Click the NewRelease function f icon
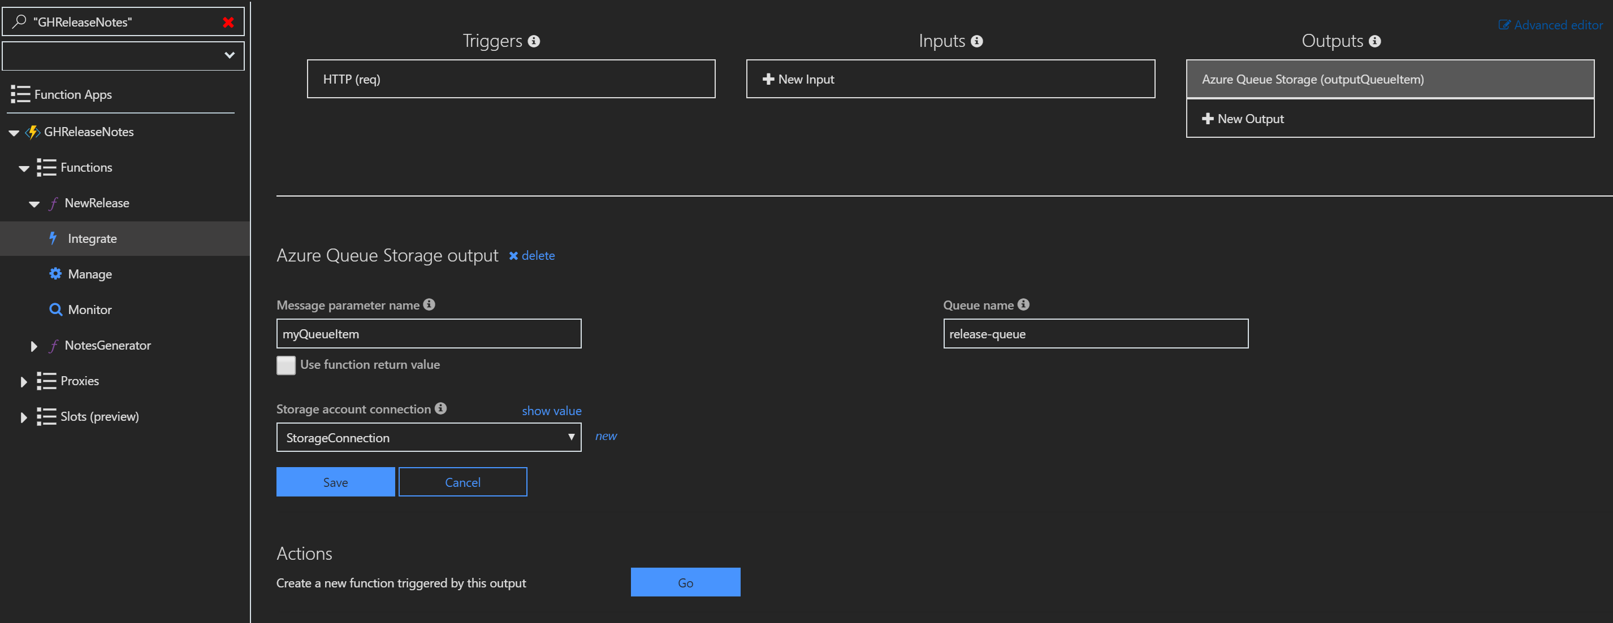Screen dimensions: 1613x623 tap(53, 203)
